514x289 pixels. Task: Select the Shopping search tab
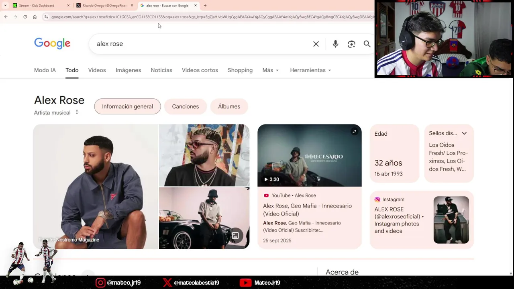point(240,70)
